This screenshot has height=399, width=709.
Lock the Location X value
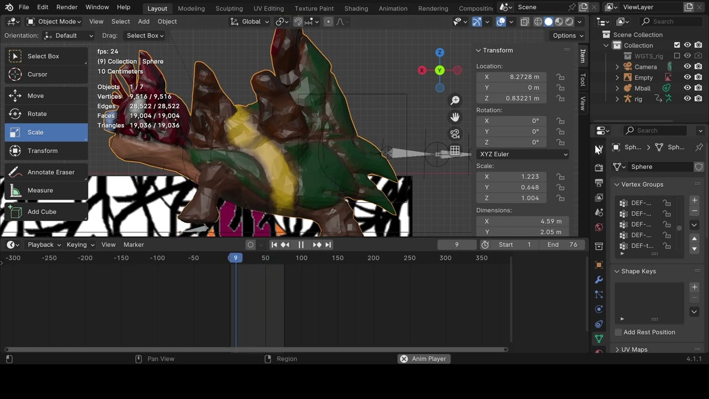coord(561,77)
